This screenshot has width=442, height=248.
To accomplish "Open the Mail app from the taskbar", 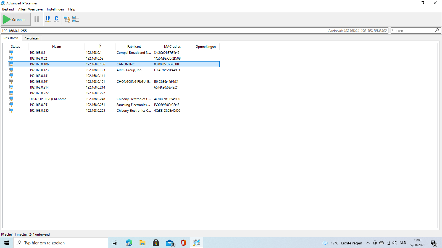I will coord(170,243).
